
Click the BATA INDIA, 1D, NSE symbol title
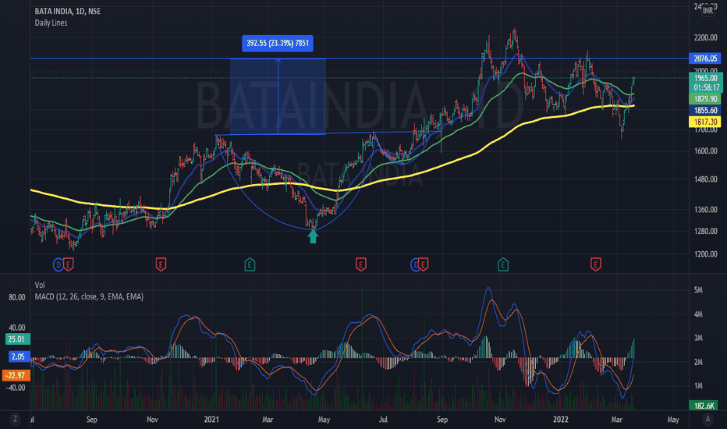[x=68, y=11]
